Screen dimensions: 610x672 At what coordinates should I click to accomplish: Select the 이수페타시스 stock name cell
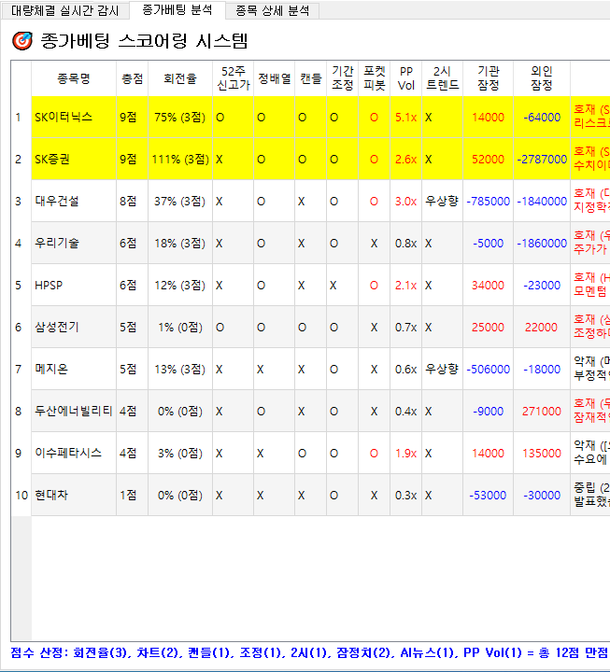74,453
